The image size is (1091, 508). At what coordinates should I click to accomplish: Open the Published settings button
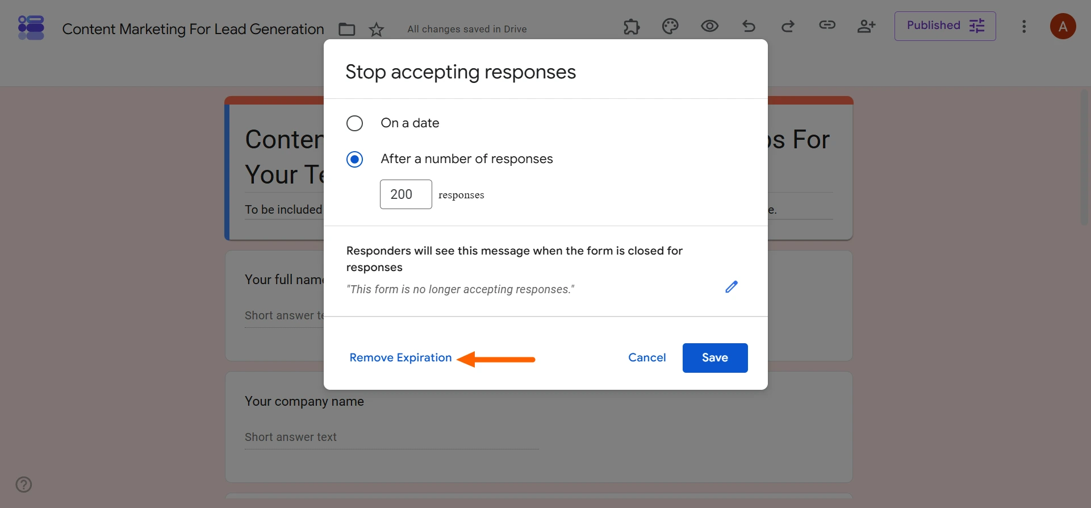[x=945, y=26]
